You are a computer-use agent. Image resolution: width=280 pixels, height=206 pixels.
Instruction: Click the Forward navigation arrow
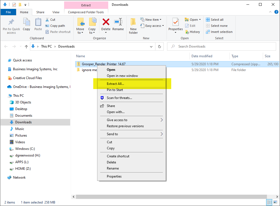point(14,47)
